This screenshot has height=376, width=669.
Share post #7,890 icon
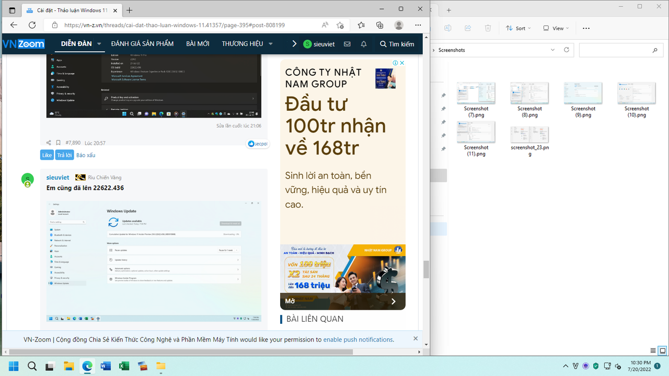point(49,143)
